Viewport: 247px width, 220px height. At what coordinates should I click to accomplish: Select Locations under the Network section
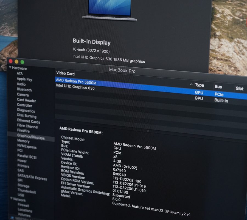pyautogui.click(x=25, y=210)
